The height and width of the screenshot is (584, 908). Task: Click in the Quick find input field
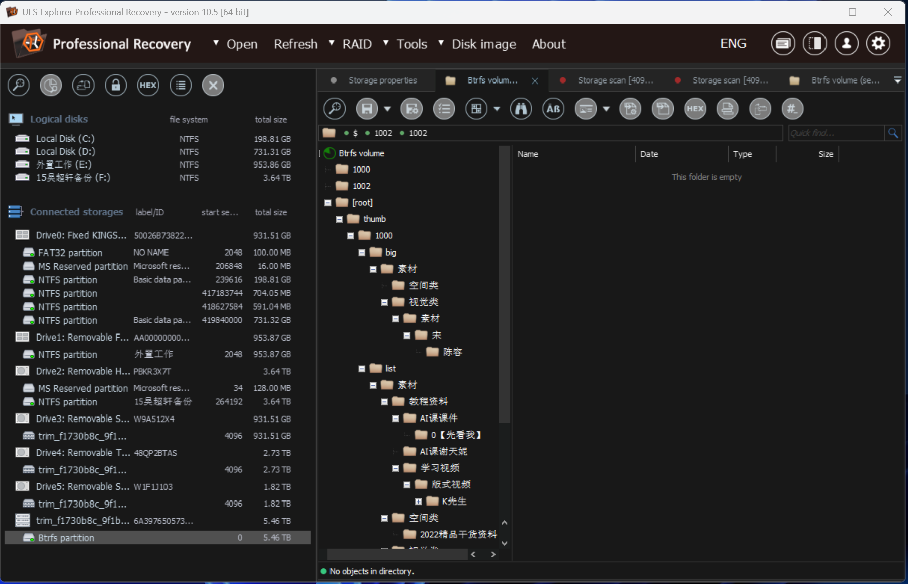click(836, 133)
